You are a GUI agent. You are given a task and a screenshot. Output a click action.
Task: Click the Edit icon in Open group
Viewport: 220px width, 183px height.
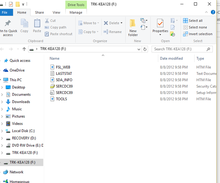click(173, 27)
